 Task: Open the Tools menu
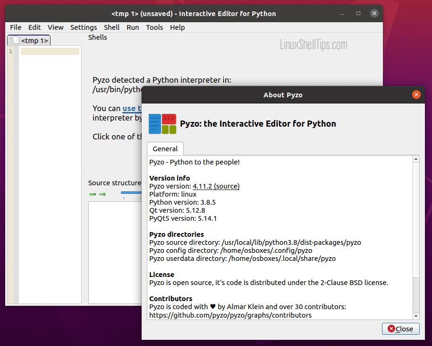(154, 27)
